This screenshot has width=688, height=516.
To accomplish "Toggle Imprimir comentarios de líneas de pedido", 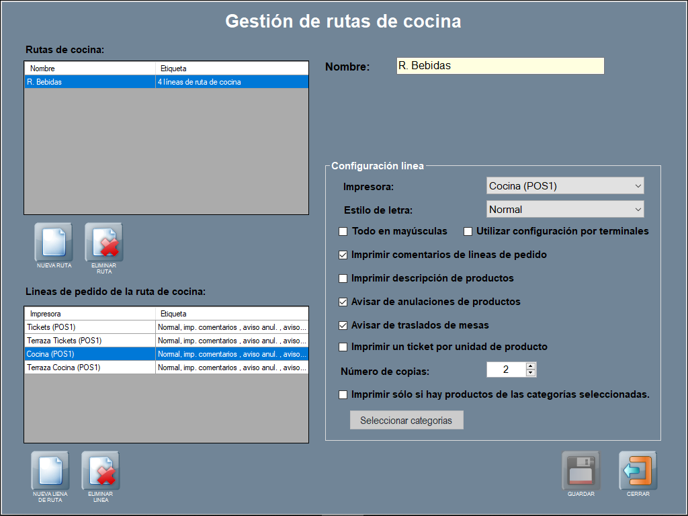I will click(343, 255).
